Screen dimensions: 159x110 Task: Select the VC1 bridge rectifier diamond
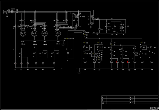click(x=77, y=26)
